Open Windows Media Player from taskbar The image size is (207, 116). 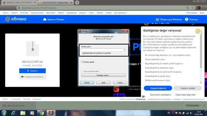click(32, 113)
